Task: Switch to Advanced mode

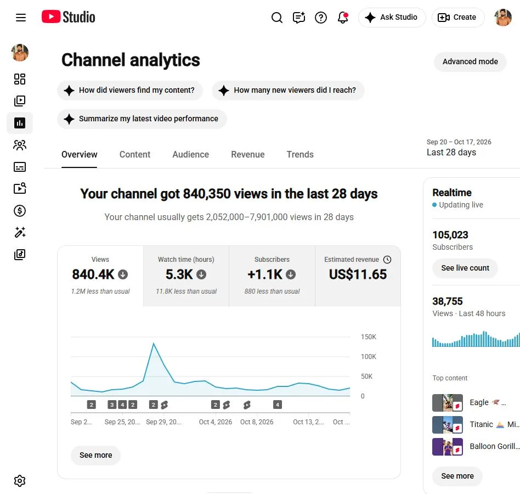Action: 470,61
